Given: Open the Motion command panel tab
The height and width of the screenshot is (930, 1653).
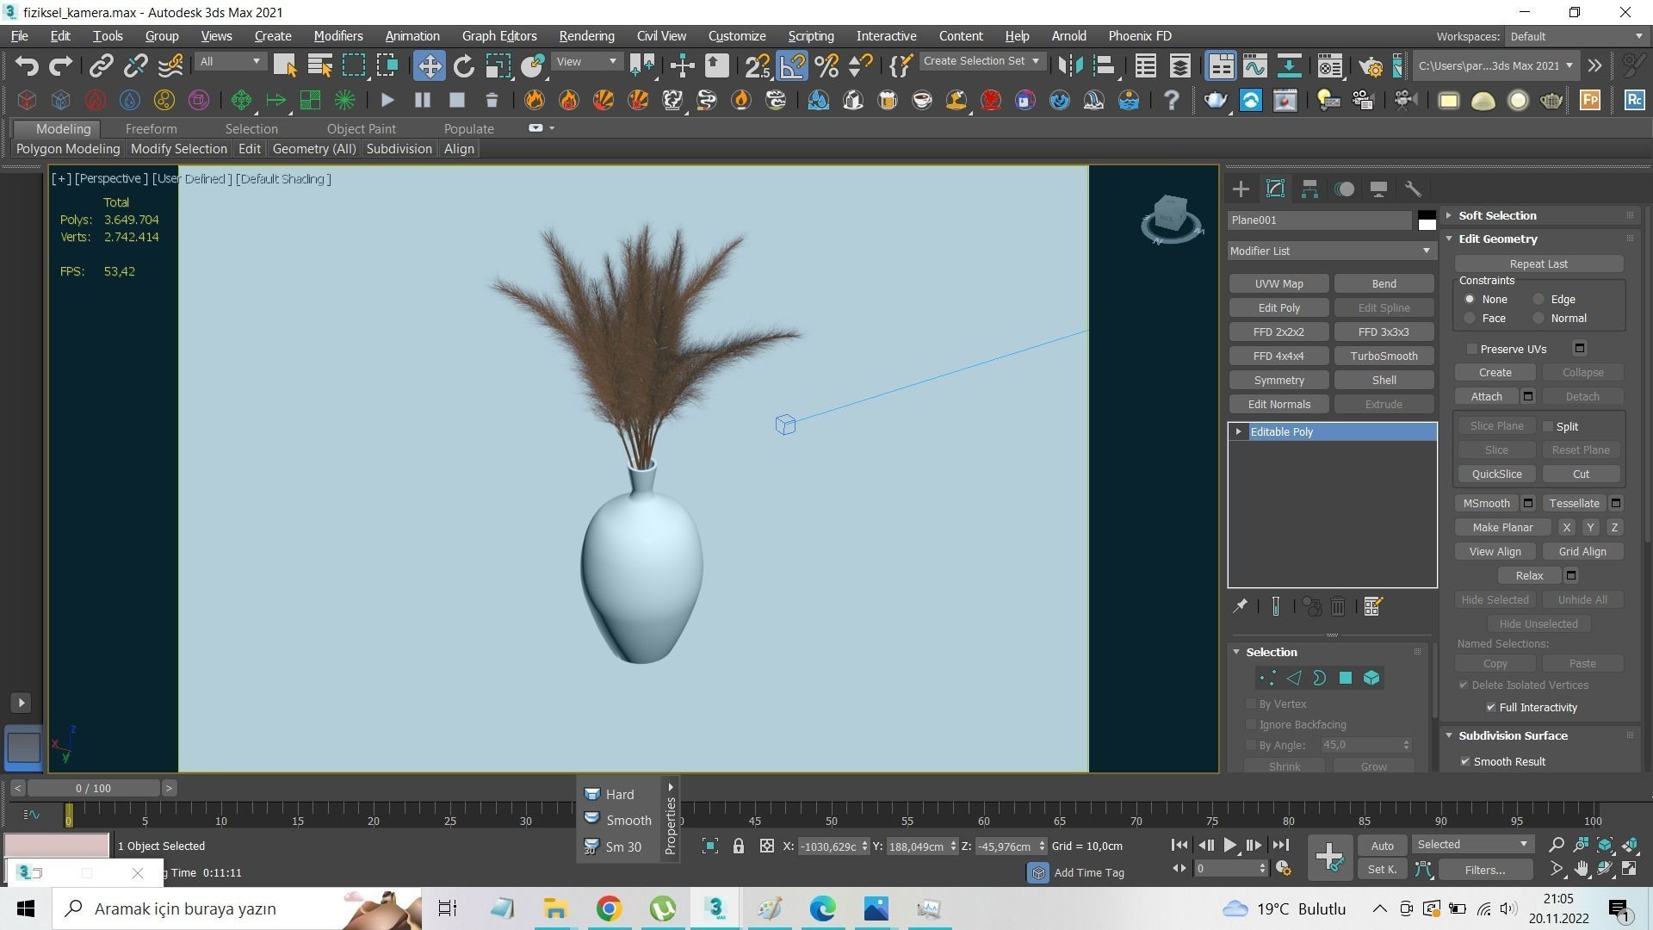Looking at the screenshot, I should [x=1344, y=189].
